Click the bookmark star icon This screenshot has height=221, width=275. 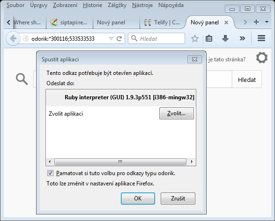click(195, 38)
